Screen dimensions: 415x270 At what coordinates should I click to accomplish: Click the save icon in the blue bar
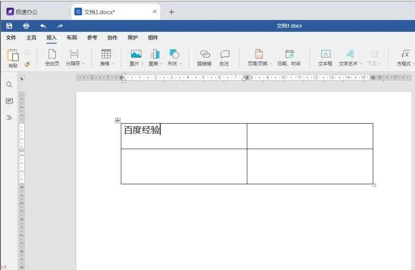9,26
